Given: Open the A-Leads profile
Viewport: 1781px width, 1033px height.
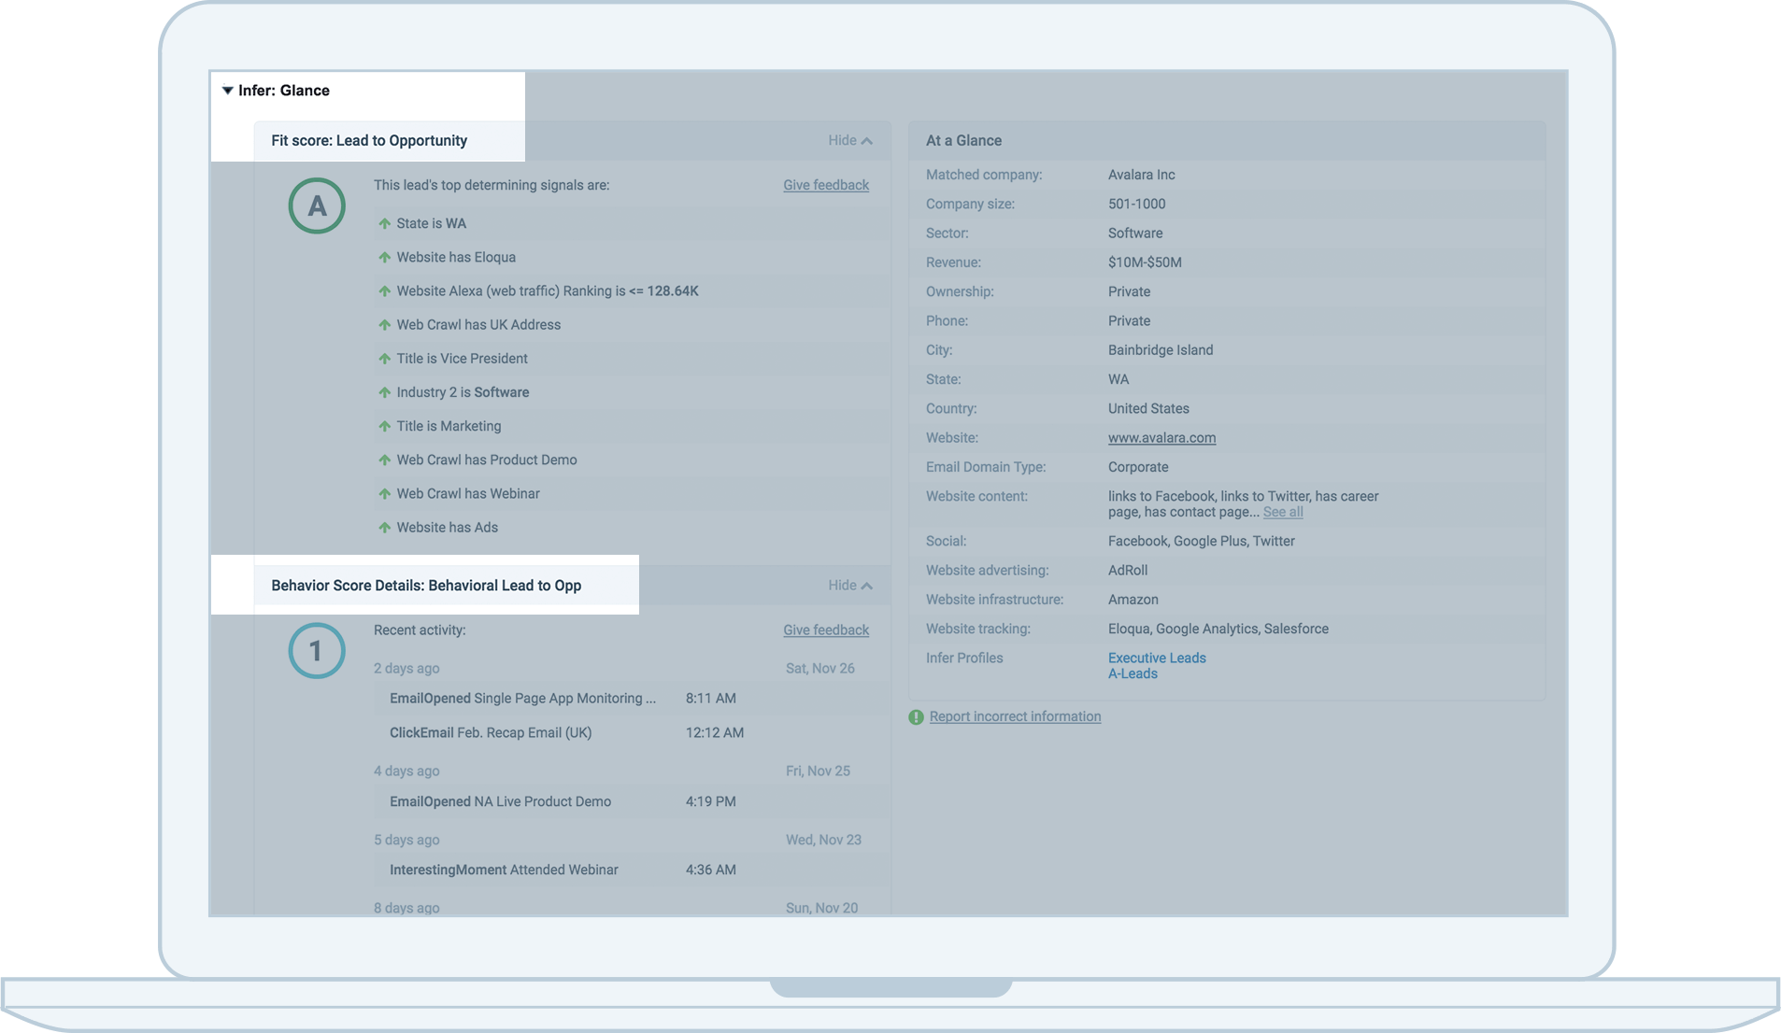Looking at the screenshot, I should [1133, 674].
